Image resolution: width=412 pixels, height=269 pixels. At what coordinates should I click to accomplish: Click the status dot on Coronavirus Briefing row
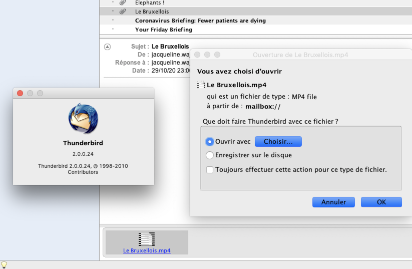[x=113, y=20]
